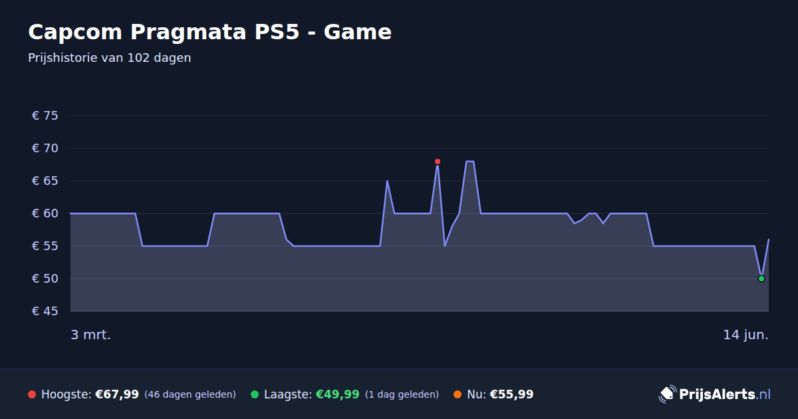
Task: Click the Prijshistorie van 102 dagen subtitle
Action: tap(110, 58)
